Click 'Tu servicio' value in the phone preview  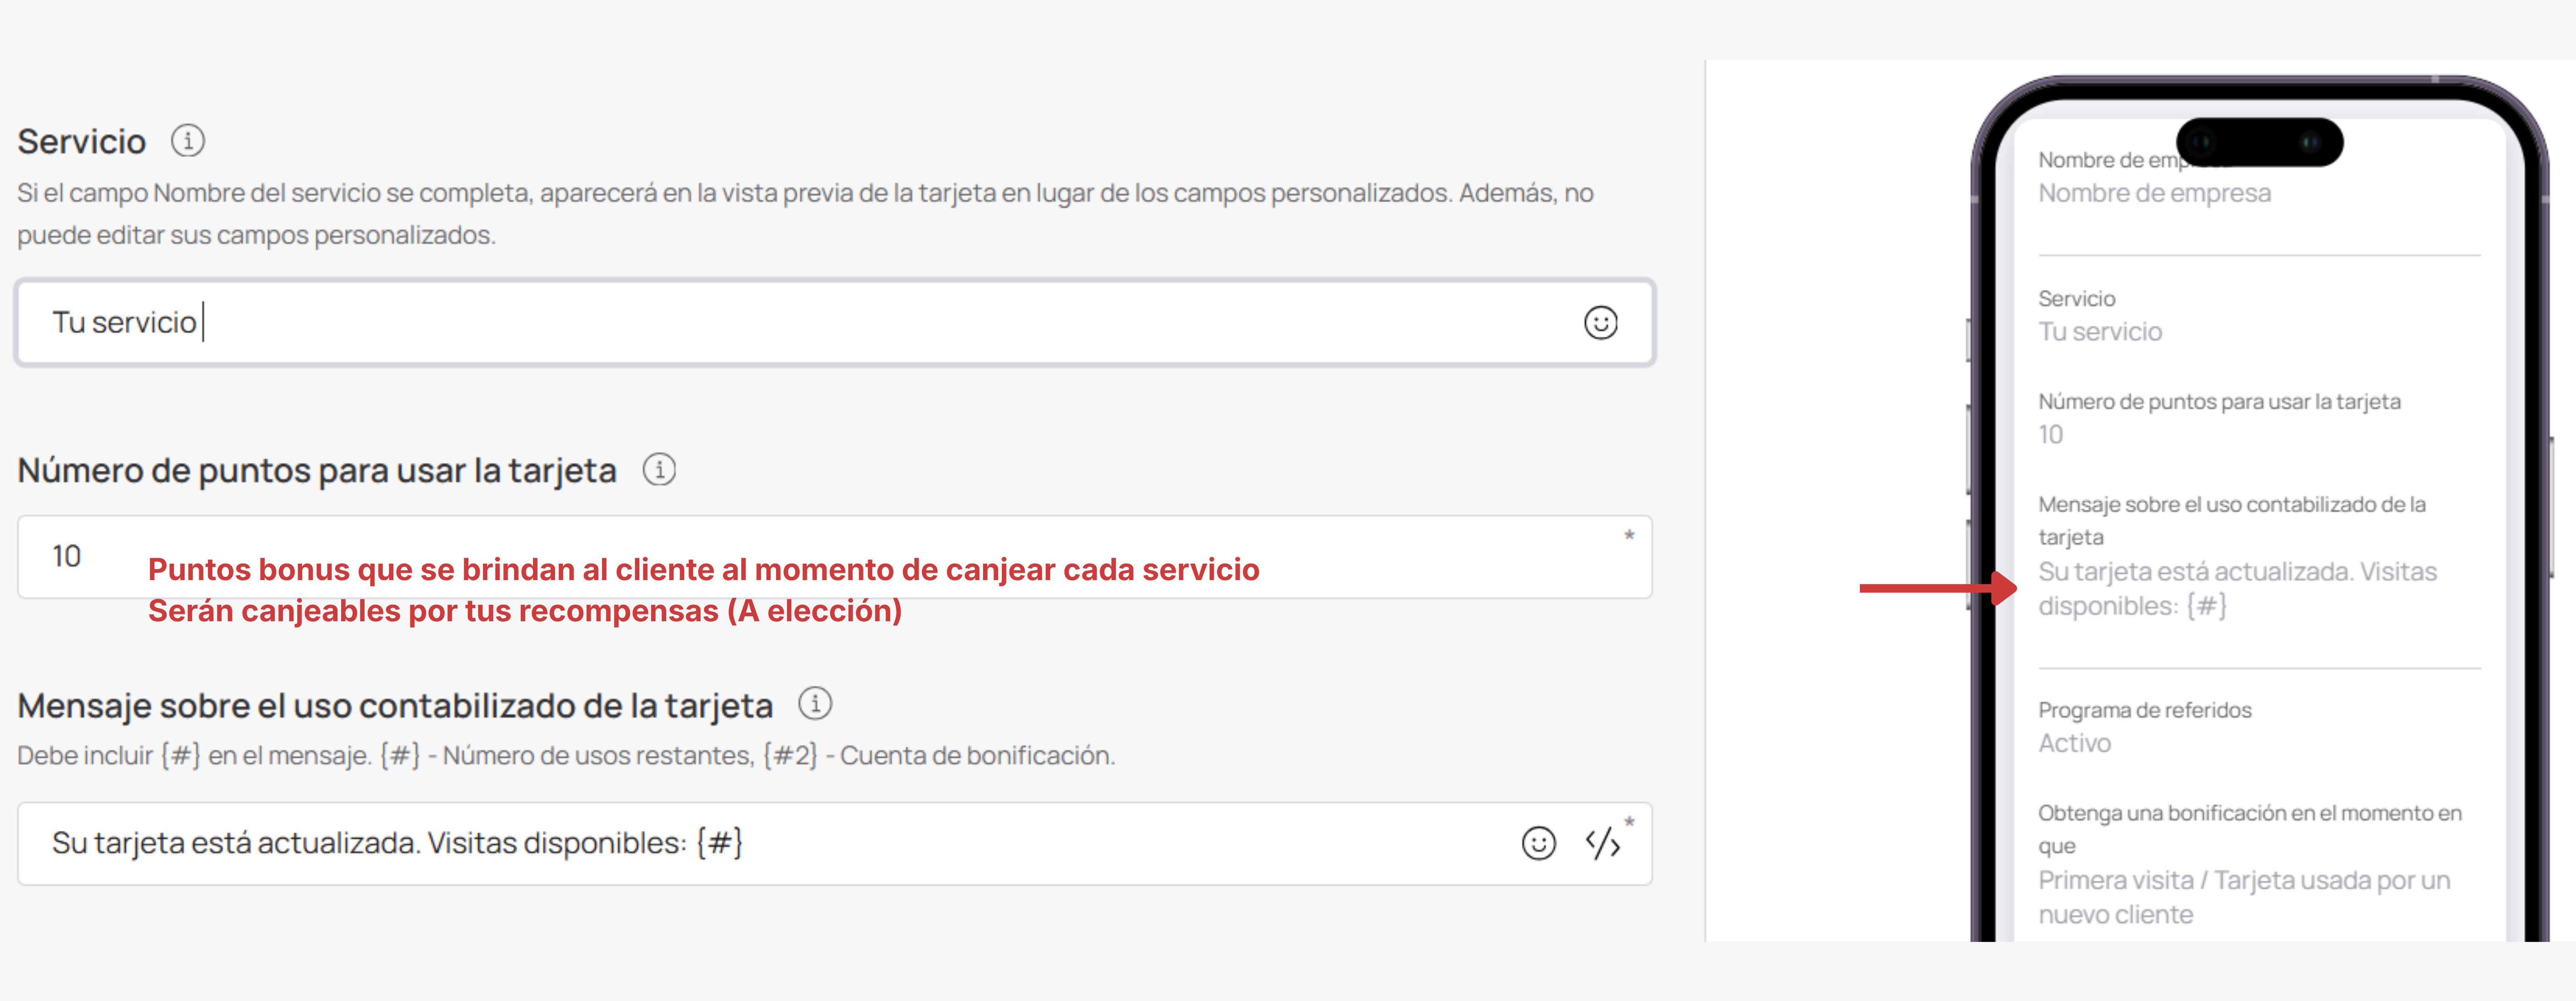[x=2100, y=332]
